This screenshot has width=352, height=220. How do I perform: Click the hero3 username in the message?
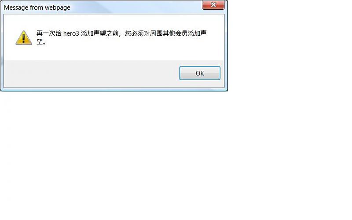(71, 33)
